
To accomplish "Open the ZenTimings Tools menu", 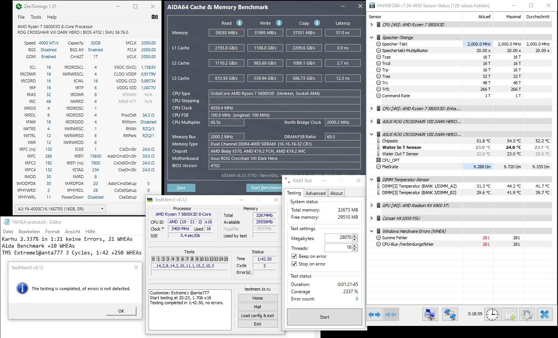I will pyautogui.click(x=36, y=17).
